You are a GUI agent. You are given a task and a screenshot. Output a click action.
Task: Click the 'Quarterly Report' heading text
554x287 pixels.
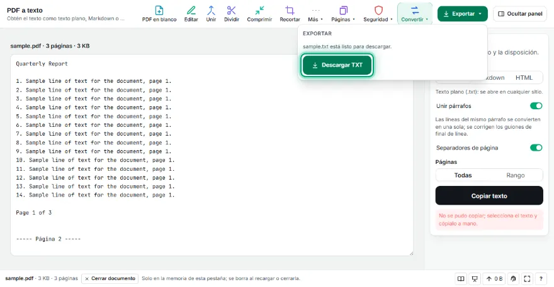pyautogui.click(x=42, y=64)
